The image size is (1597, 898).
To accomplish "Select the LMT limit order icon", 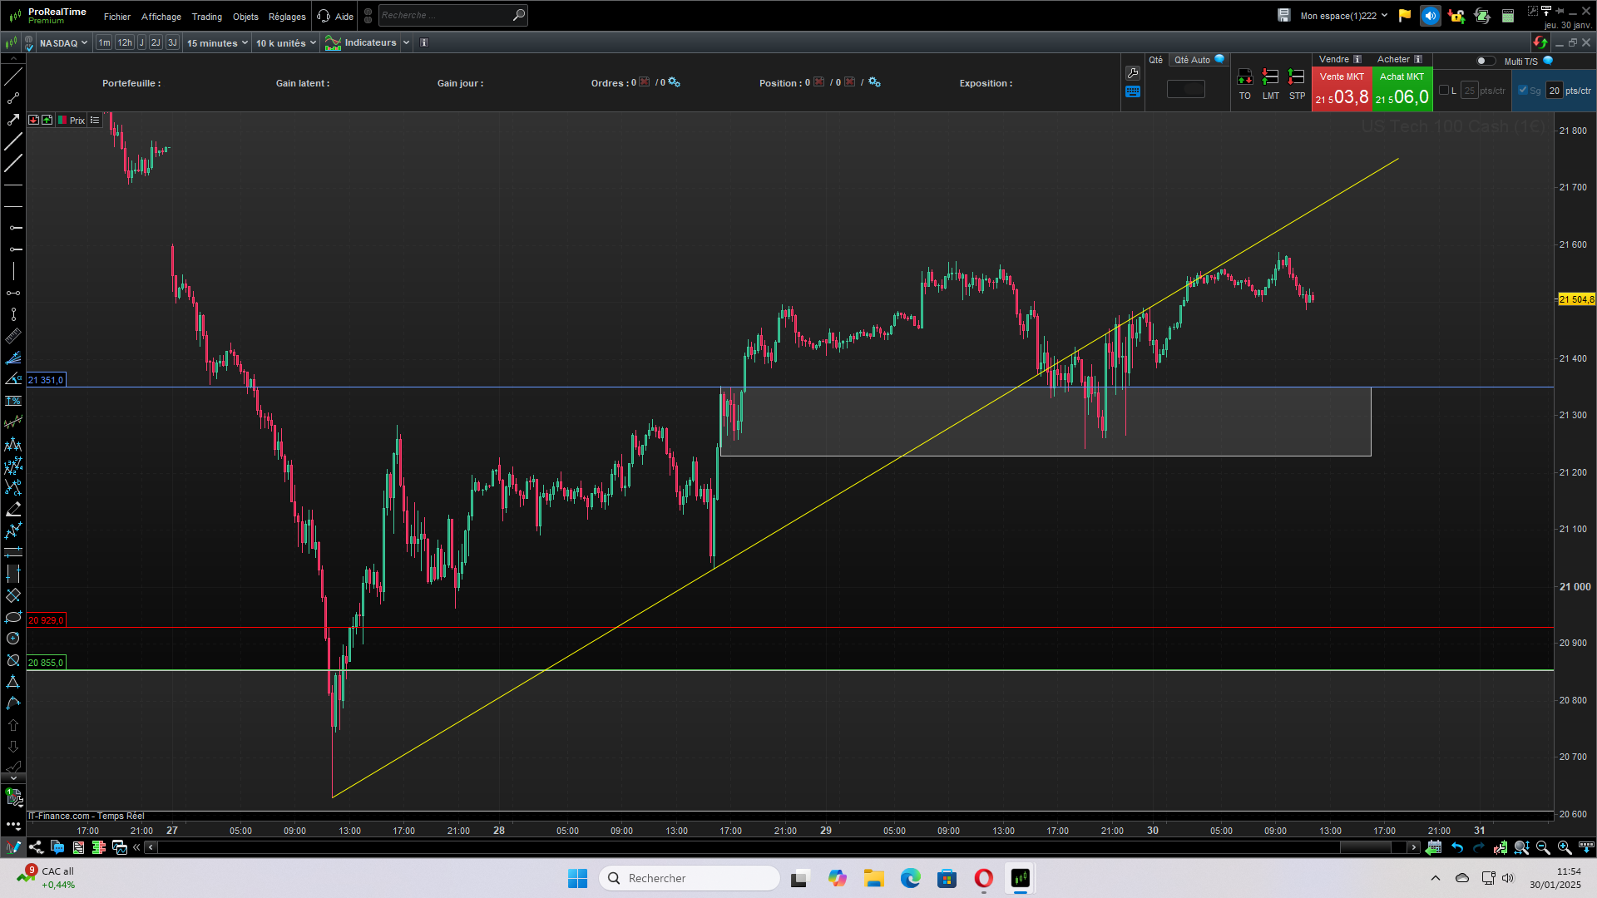I will tap(1270, 78).
